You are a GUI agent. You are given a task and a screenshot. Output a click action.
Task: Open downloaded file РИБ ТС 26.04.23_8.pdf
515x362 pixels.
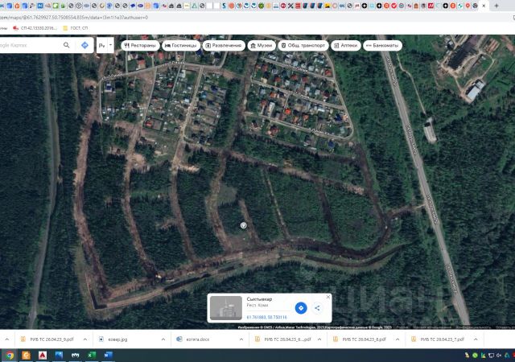coord(360,339)
